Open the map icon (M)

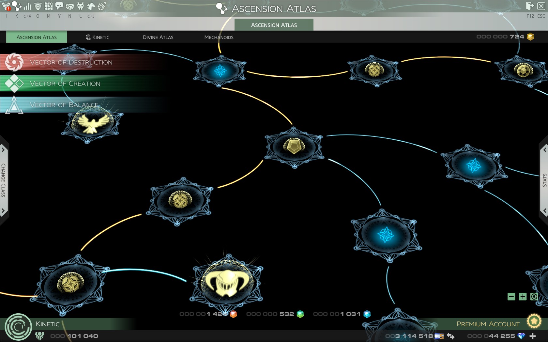pos(49,6)
